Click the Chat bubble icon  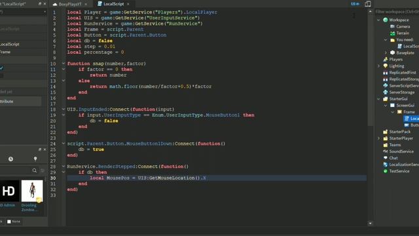coord(386,158)
